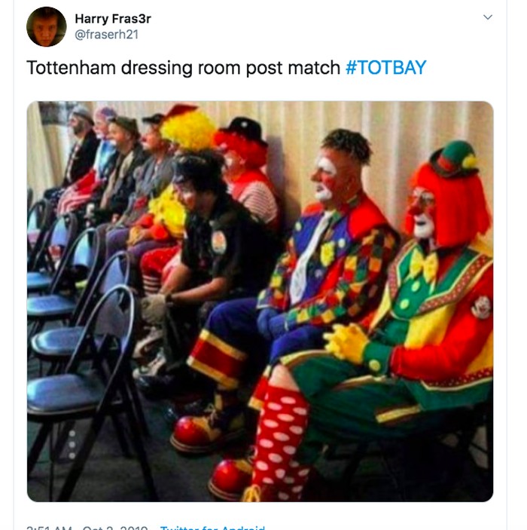Screen dimensions: 527x530
Task: Click the green bowler hat in the photo
Action: pos(453,160)
